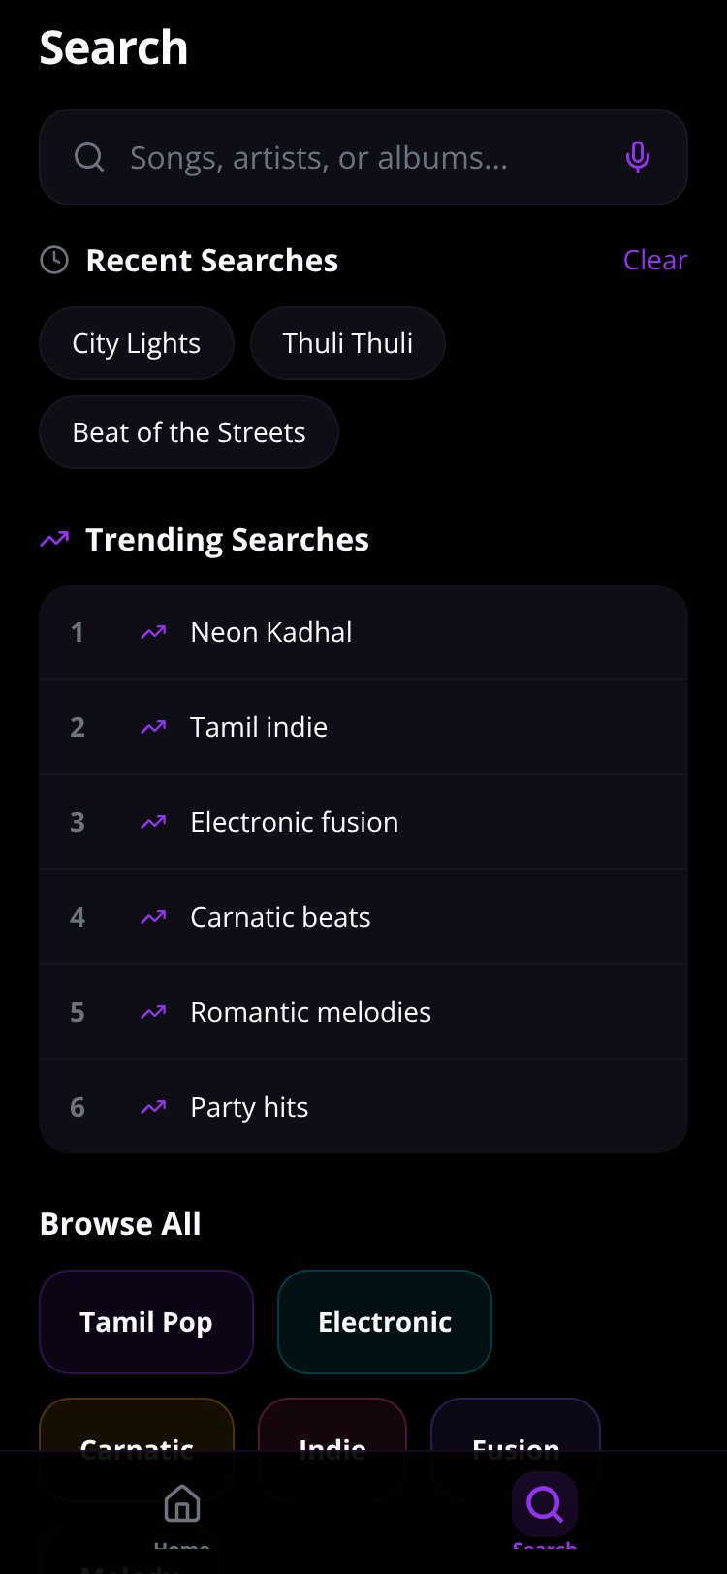Tap the microphone voice search icon
Screen dimensions: 727x1574
(x=637, y=157)
